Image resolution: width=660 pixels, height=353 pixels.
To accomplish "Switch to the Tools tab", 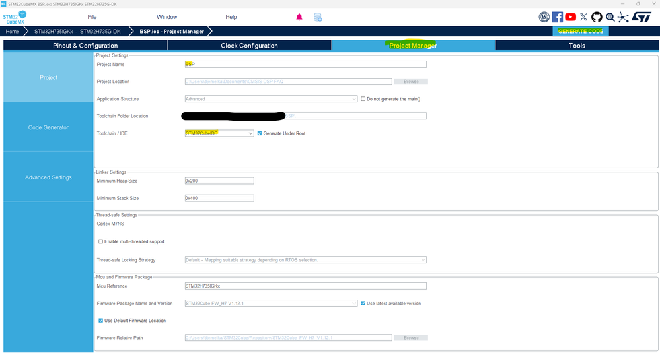I will [x=577, y=46].
